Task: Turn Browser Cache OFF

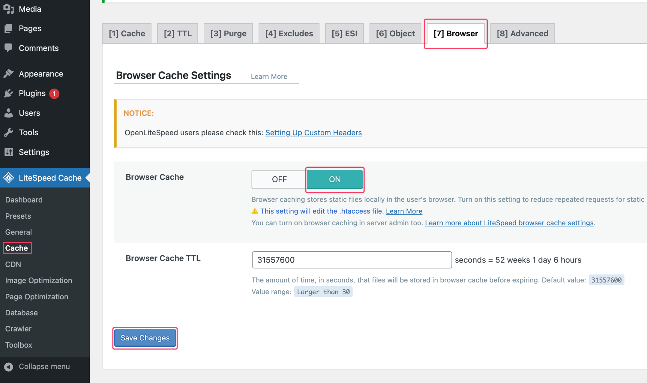Action: coord(279,179)
